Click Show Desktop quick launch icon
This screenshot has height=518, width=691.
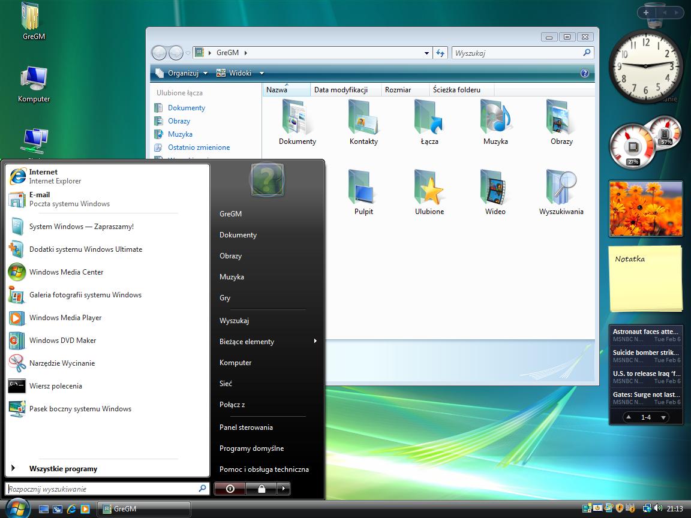(x=44, y=509)
